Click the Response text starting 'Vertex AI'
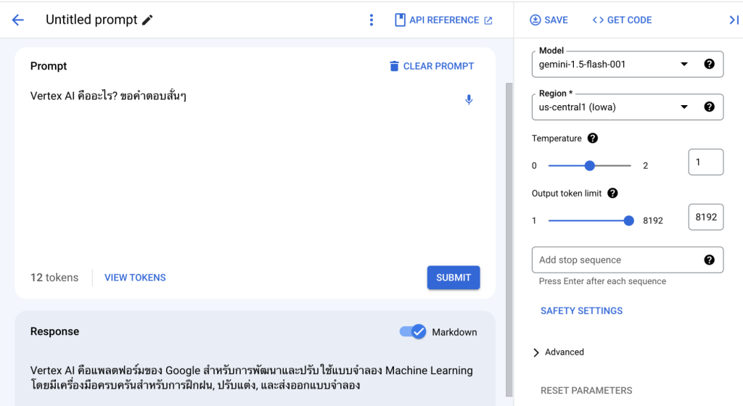Screen dimensions: 743x406 click(252, 377)
